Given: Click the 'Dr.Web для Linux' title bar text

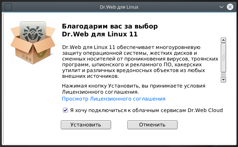Looking at the screenshot, I should pos(119,7).
